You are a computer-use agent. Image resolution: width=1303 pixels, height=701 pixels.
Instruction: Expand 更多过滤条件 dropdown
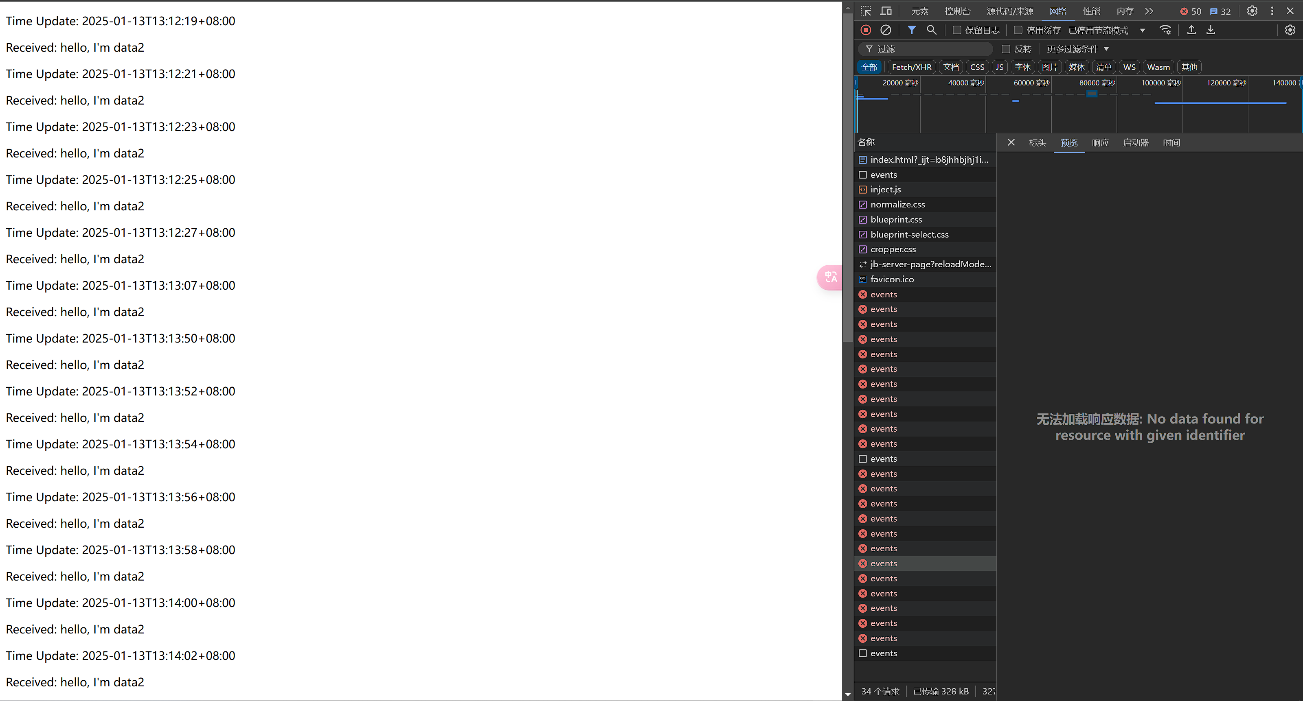[x=1077, y=49]
